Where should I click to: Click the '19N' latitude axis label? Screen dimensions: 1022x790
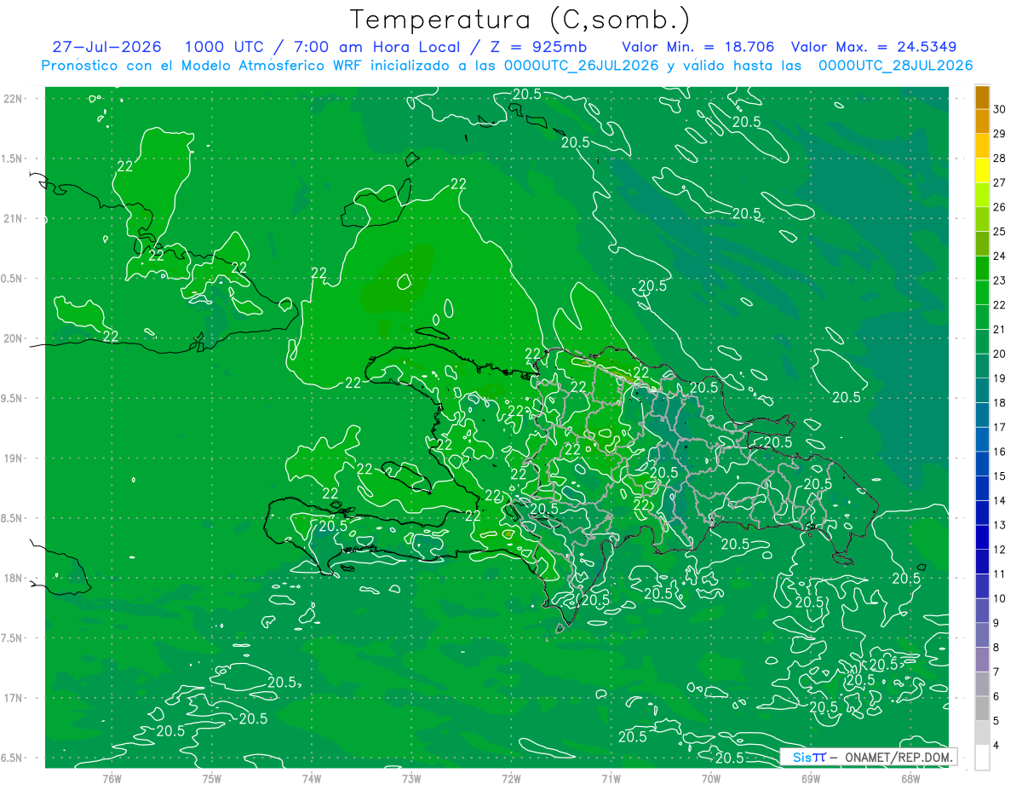point(14,458)
